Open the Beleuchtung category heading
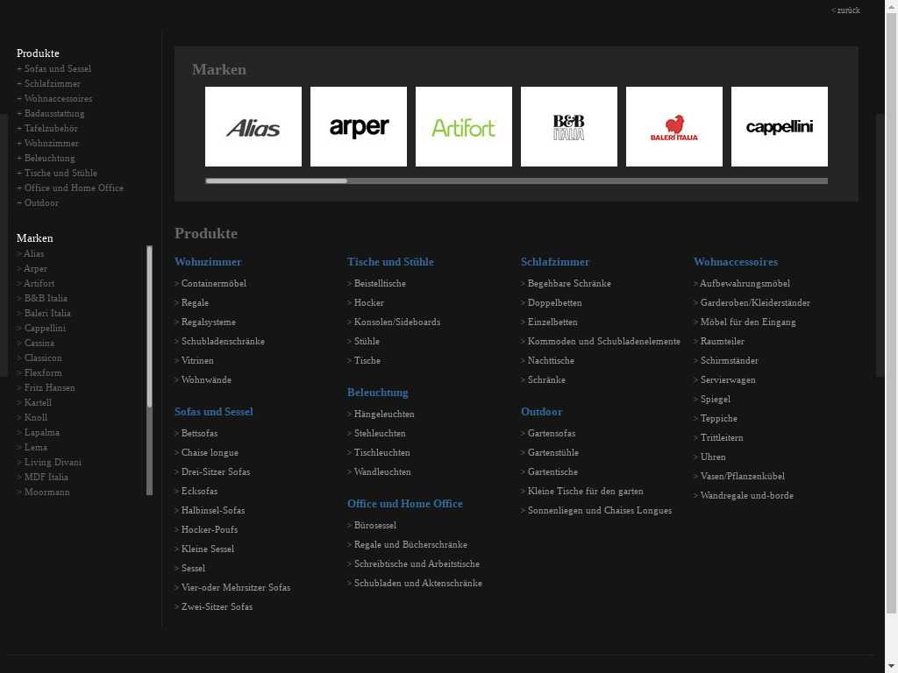The width and height of the screenshot is (898, 673). [377, 392]
